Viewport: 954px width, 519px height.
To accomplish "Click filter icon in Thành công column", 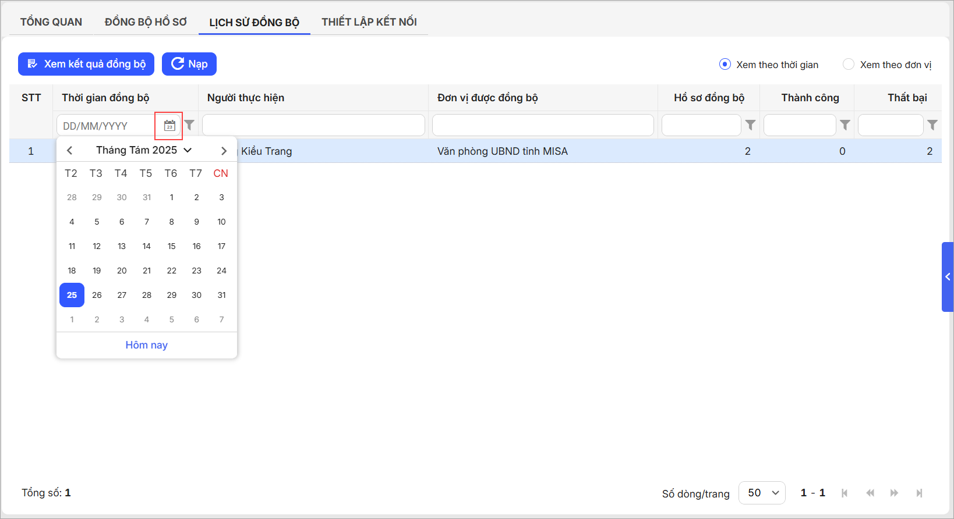I will [x=845, y=125].
